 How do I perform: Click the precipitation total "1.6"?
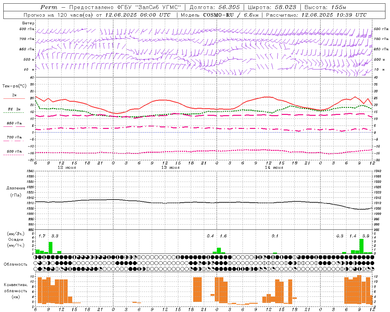(223, 236)
